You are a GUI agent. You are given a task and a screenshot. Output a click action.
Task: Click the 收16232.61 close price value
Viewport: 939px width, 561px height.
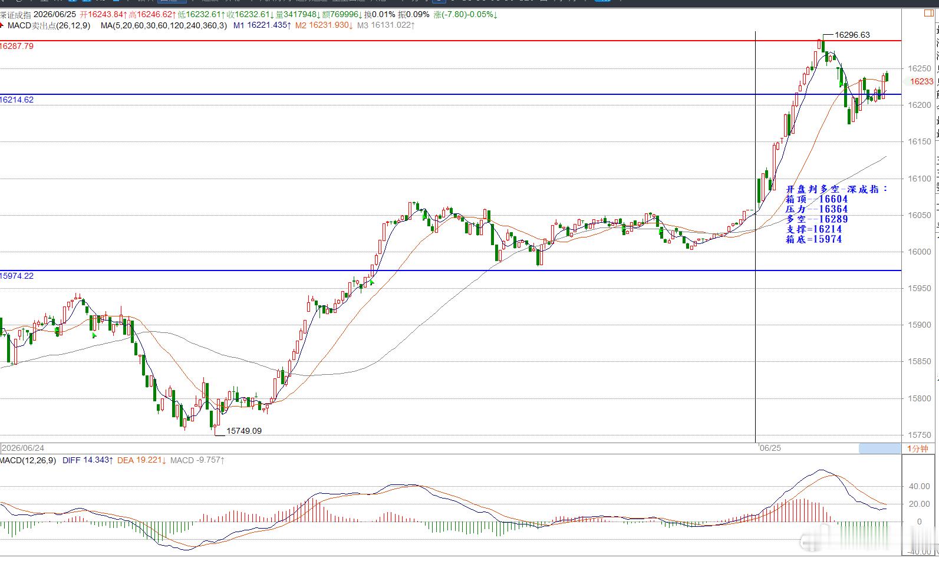251,15
